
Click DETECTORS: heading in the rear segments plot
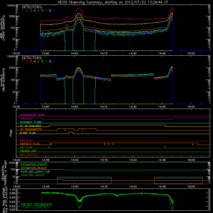coord(32,58)
